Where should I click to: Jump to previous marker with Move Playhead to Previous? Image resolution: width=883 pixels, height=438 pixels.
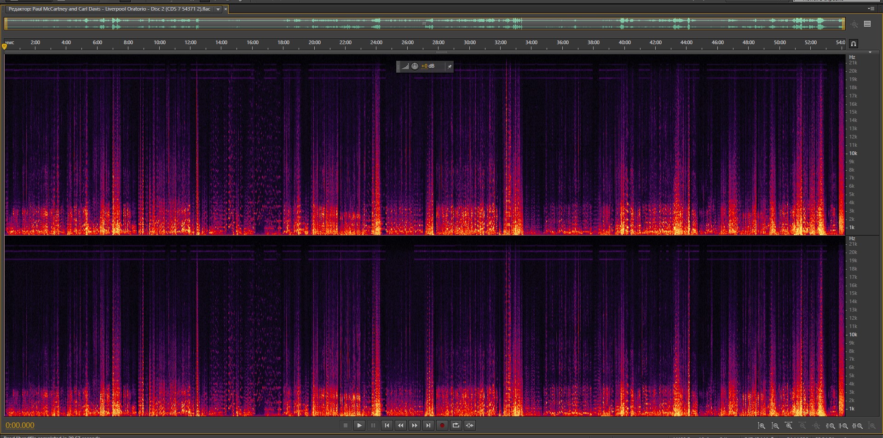click(387, 426)
